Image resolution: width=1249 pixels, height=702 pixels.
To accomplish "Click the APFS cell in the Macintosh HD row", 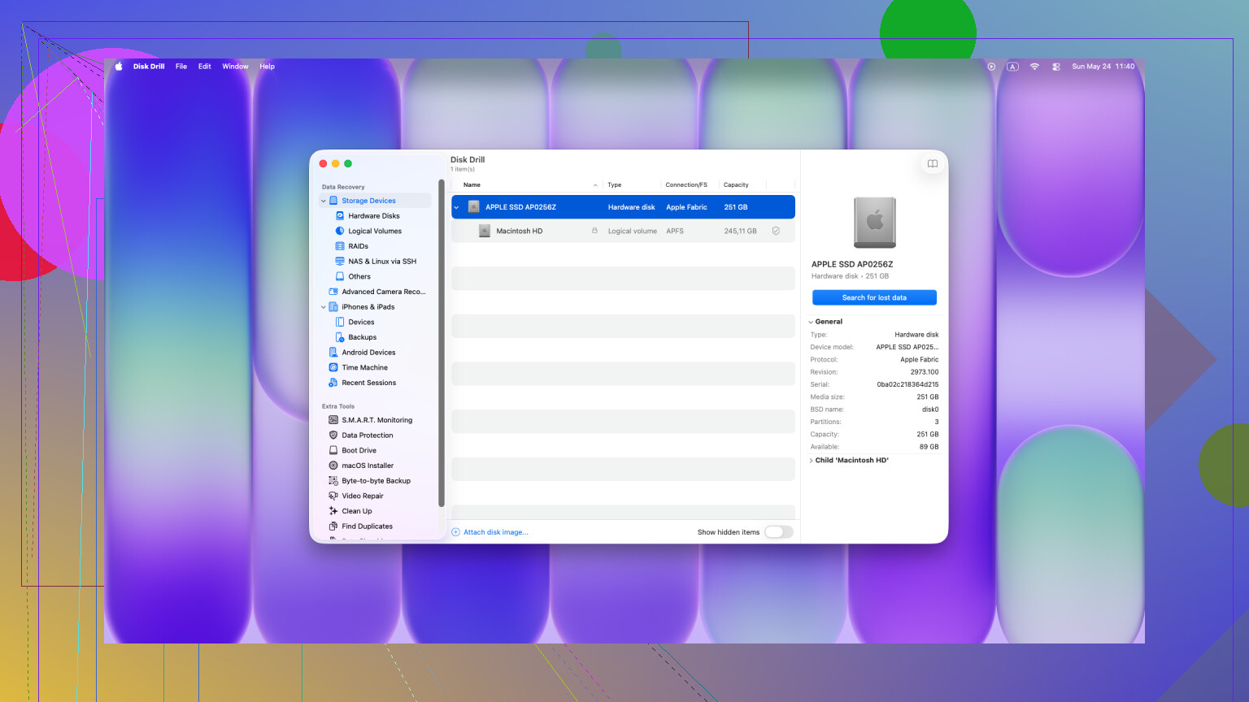I will (675, 231).
